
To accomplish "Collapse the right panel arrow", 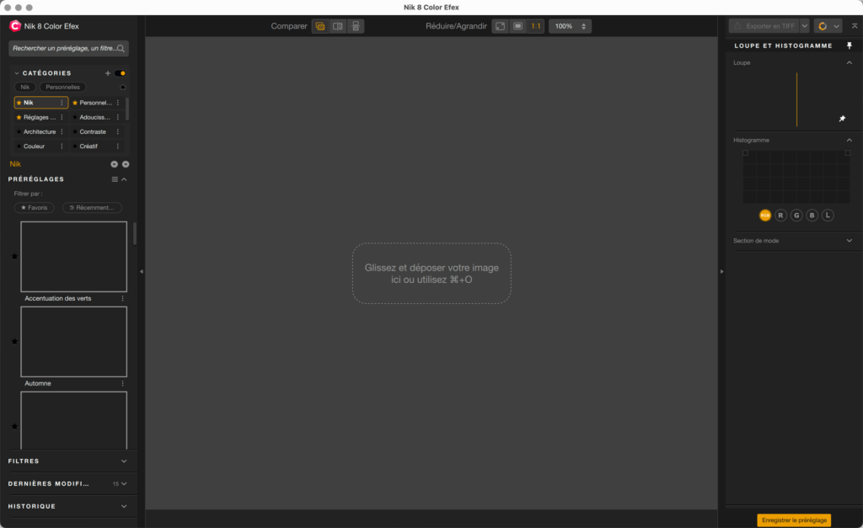I will point(721,271).
